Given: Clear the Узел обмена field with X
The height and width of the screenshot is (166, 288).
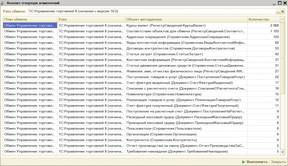Looking at the screenshot, I should (x=283, y=11).
